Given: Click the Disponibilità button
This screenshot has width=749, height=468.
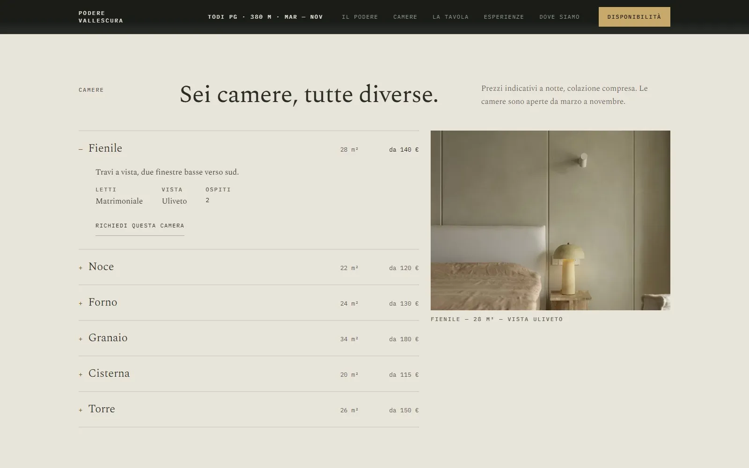Looking at the screenshot, I should [x=634, y=17].
